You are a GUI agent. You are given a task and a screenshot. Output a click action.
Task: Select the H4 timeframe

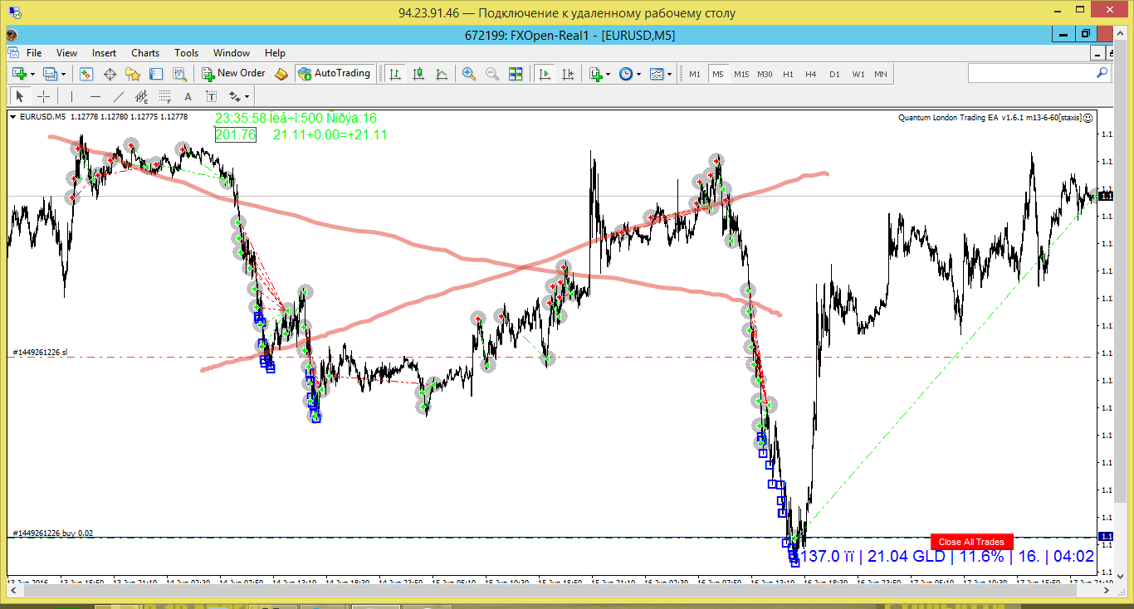(811, 74)
